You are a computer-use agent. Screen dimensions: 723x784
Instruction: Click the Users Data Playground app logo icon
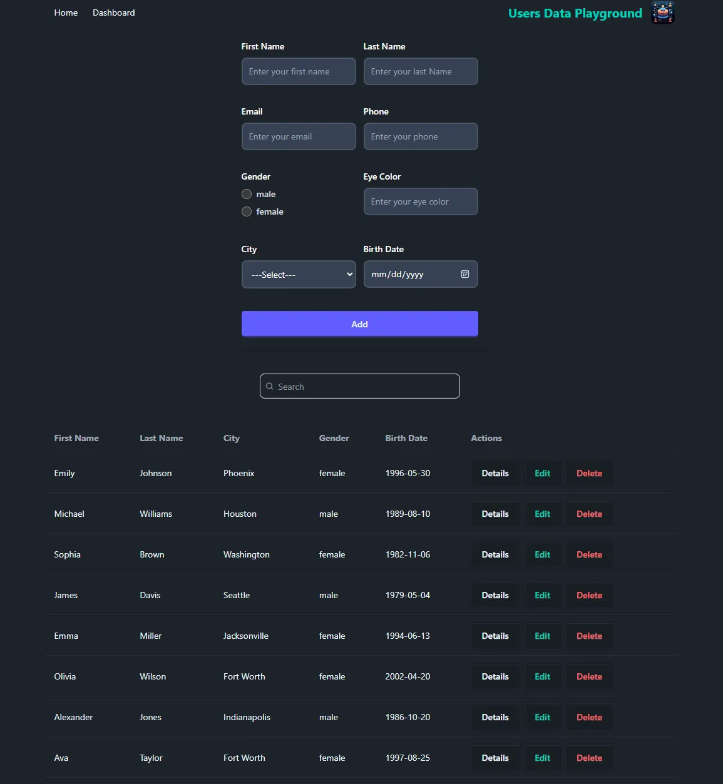[x=662, y=12]
